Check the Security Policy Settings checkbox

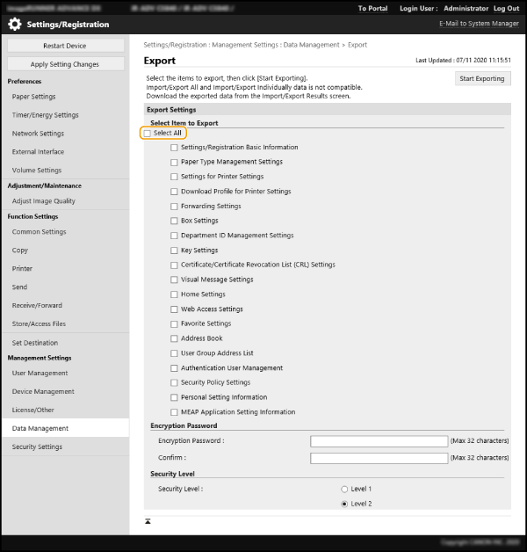point(174,382)
